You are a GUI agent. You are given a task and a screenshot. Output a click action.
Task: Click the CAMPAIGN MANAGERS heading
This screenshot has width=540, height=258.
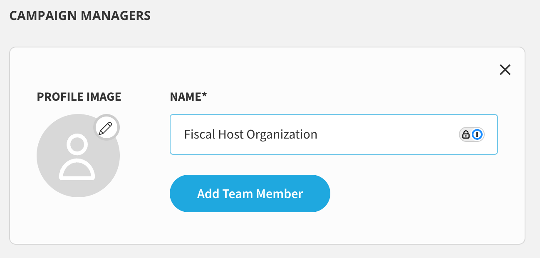[80, 16]
